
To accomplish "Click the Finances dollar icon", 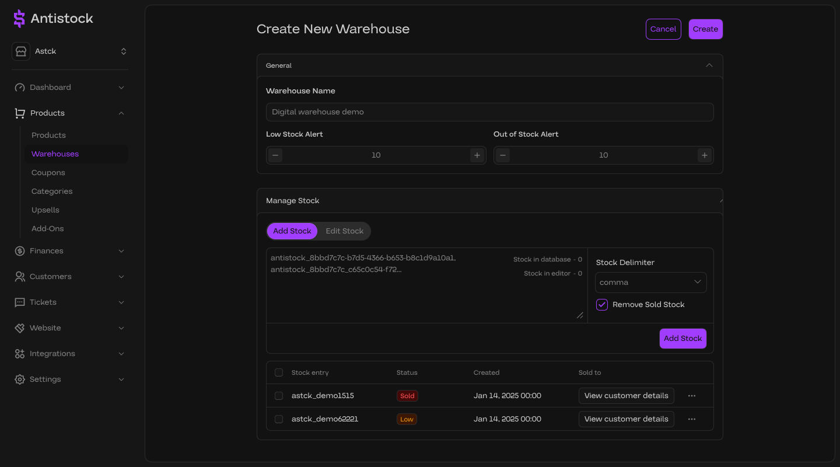I will [20, 251].
